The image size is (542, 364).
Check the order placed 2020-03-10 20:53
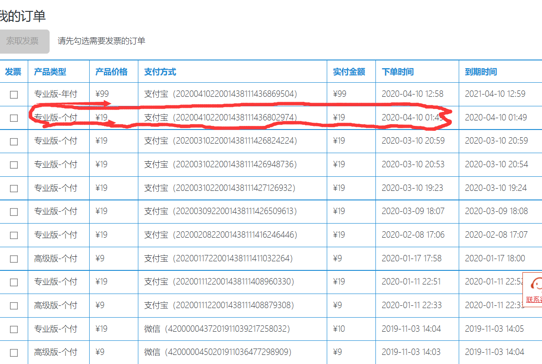click(x=14, y=165)
